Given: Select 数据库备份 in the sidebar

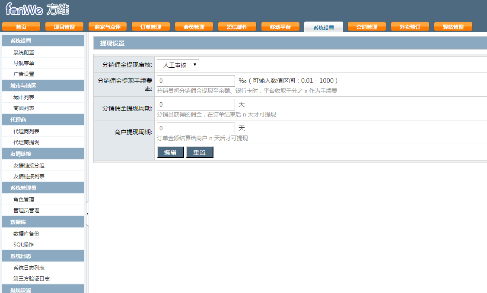Looking at the screenshot, I should pos(26,234).
